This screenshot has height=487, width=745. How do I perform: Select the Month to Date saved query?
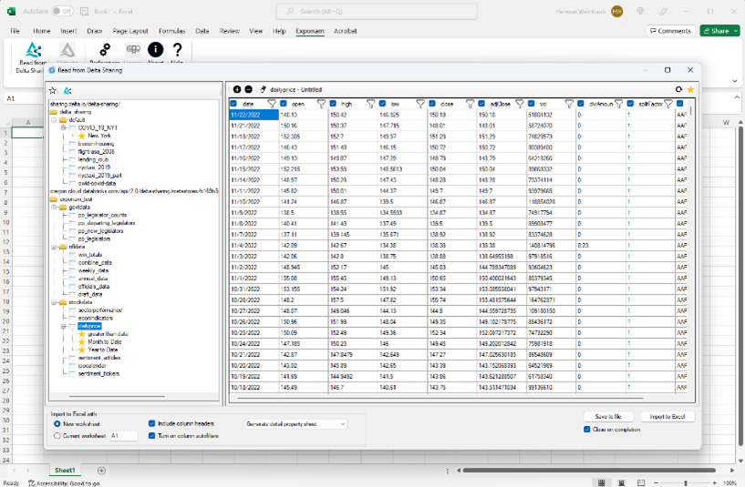coord(105,342)
